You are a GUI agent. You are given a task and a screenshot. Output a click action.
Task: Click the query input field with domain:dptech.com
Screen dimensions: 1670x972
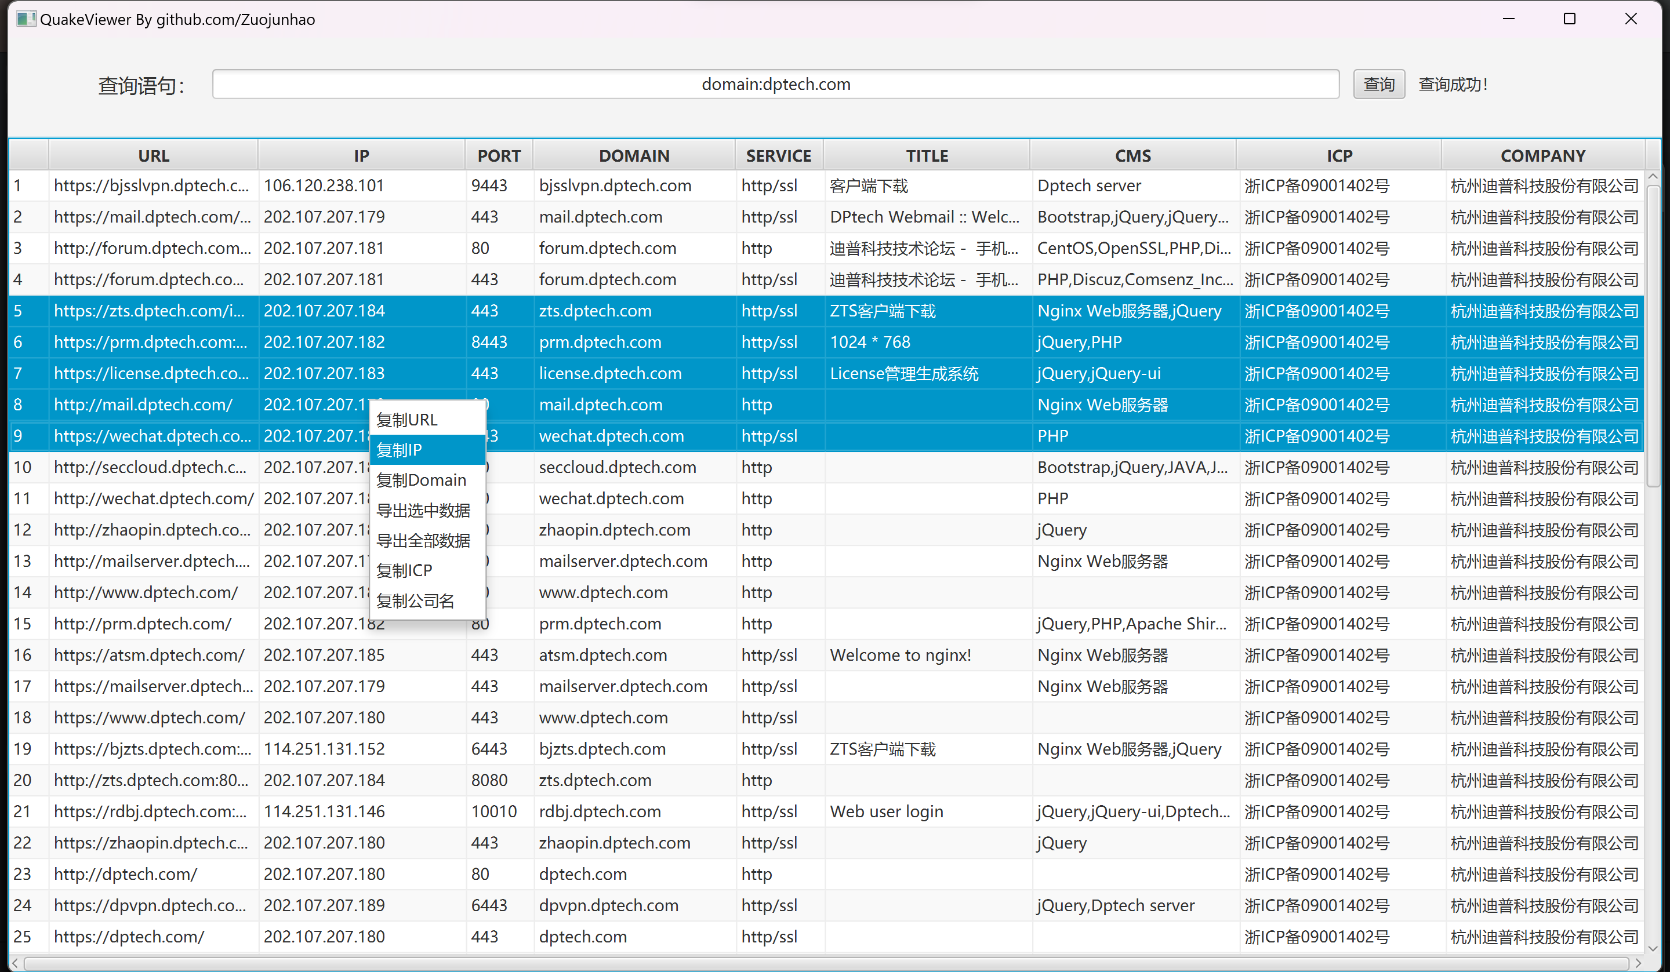coord(775,84)
